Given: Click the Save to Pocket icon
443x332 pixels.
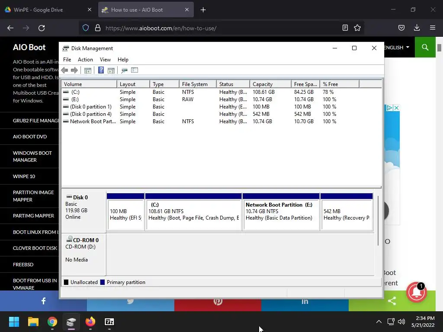Looking at the screenshot, I should point(401,28).
